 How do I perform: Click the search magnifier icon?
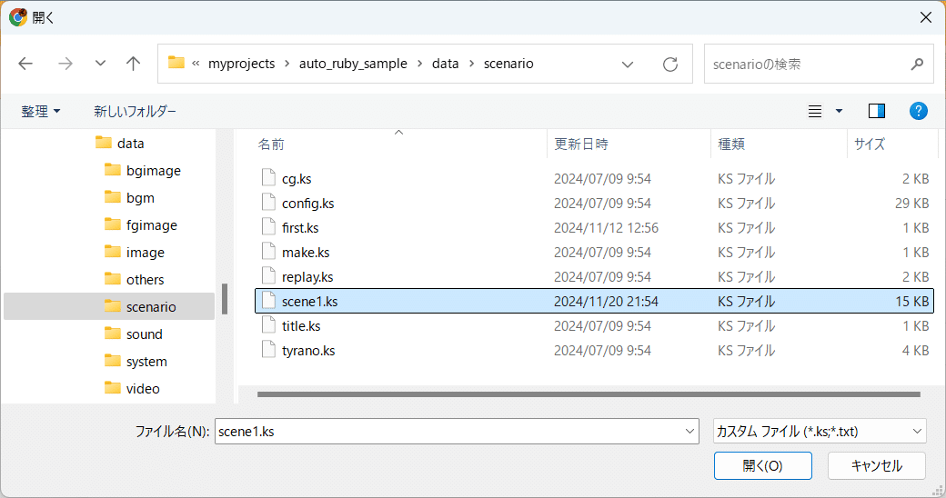pos(917,64)
